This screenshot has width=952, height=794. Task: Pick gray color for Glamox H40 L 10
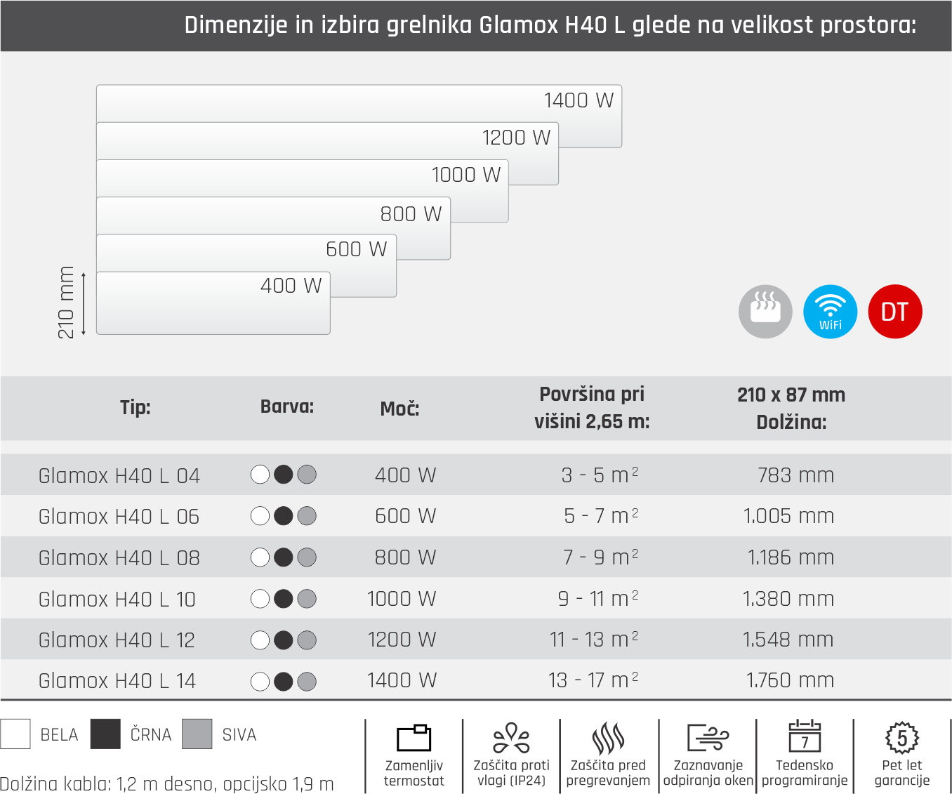pos(307,599)
